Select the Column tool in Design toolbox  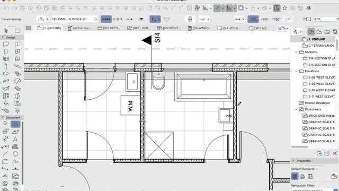6,66
